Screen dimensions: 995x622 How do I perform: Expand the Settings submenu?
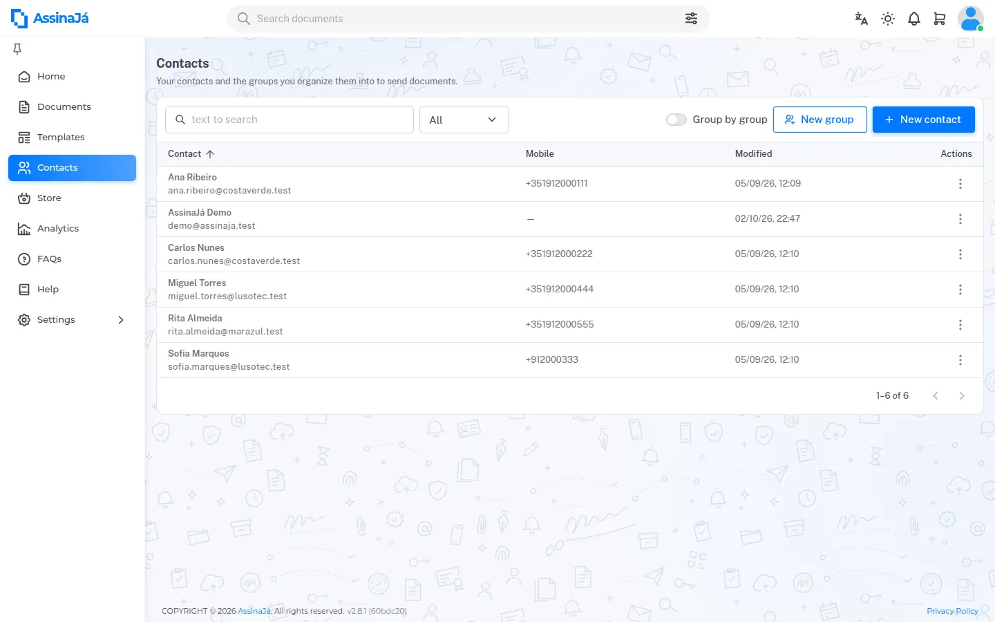point(121,320)
